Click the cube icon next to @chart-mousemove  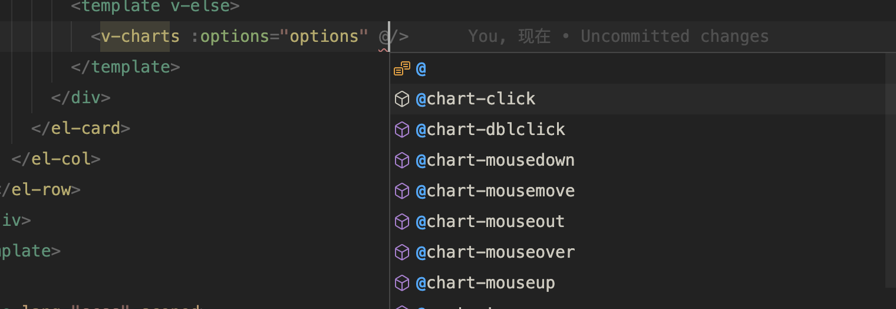[x=401, y=191]
